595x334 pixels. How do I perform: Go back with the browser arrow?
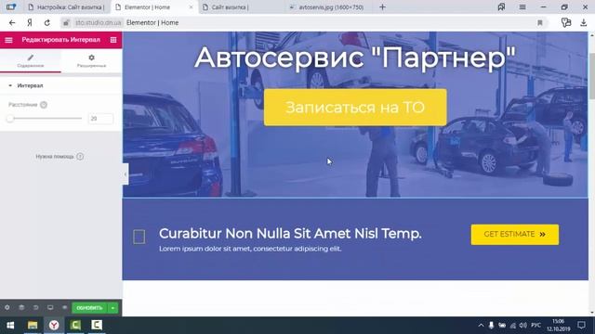[12, 22]
